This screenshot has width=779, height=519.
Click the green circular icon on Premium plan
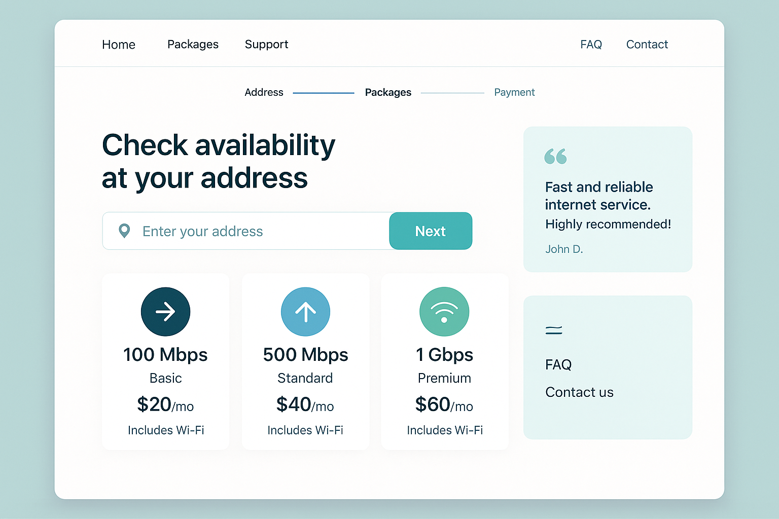(x=444, y=312)
